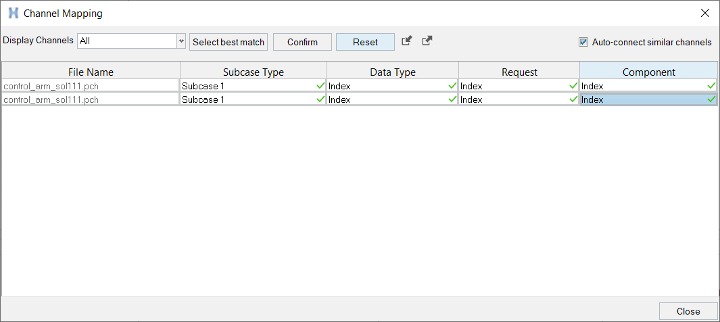720x322 pixels.
Task: Click the Select best match button
Action: point(229,42)
